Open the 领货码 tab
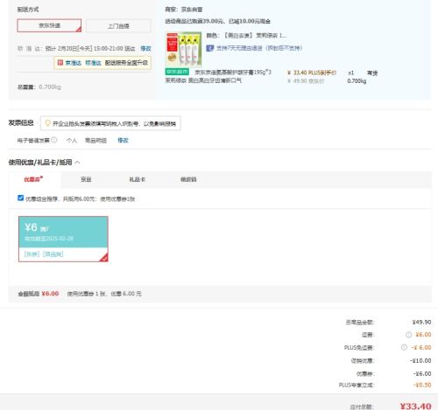 (188, 179)
